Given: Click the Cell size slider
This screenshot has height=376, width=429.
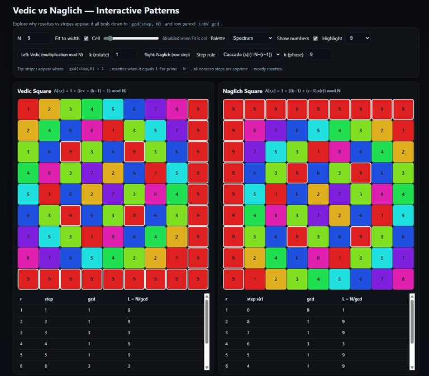Looking at the screenshot, I should click(x=131, y=38).
